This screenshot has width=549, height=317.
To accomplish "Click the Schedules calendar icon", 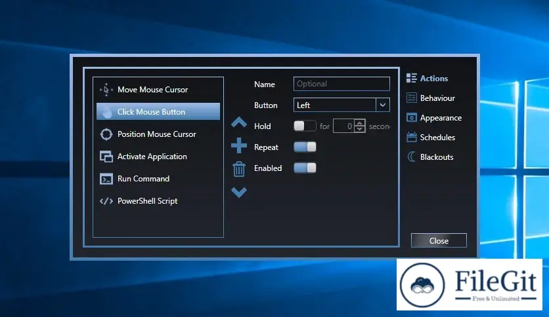I will point(411,137).
